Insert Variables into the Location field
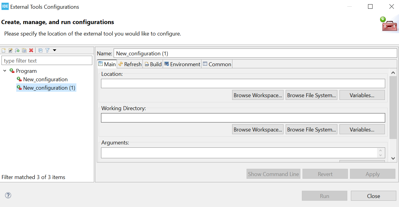The image size is (399, 207). click(362, 95)
